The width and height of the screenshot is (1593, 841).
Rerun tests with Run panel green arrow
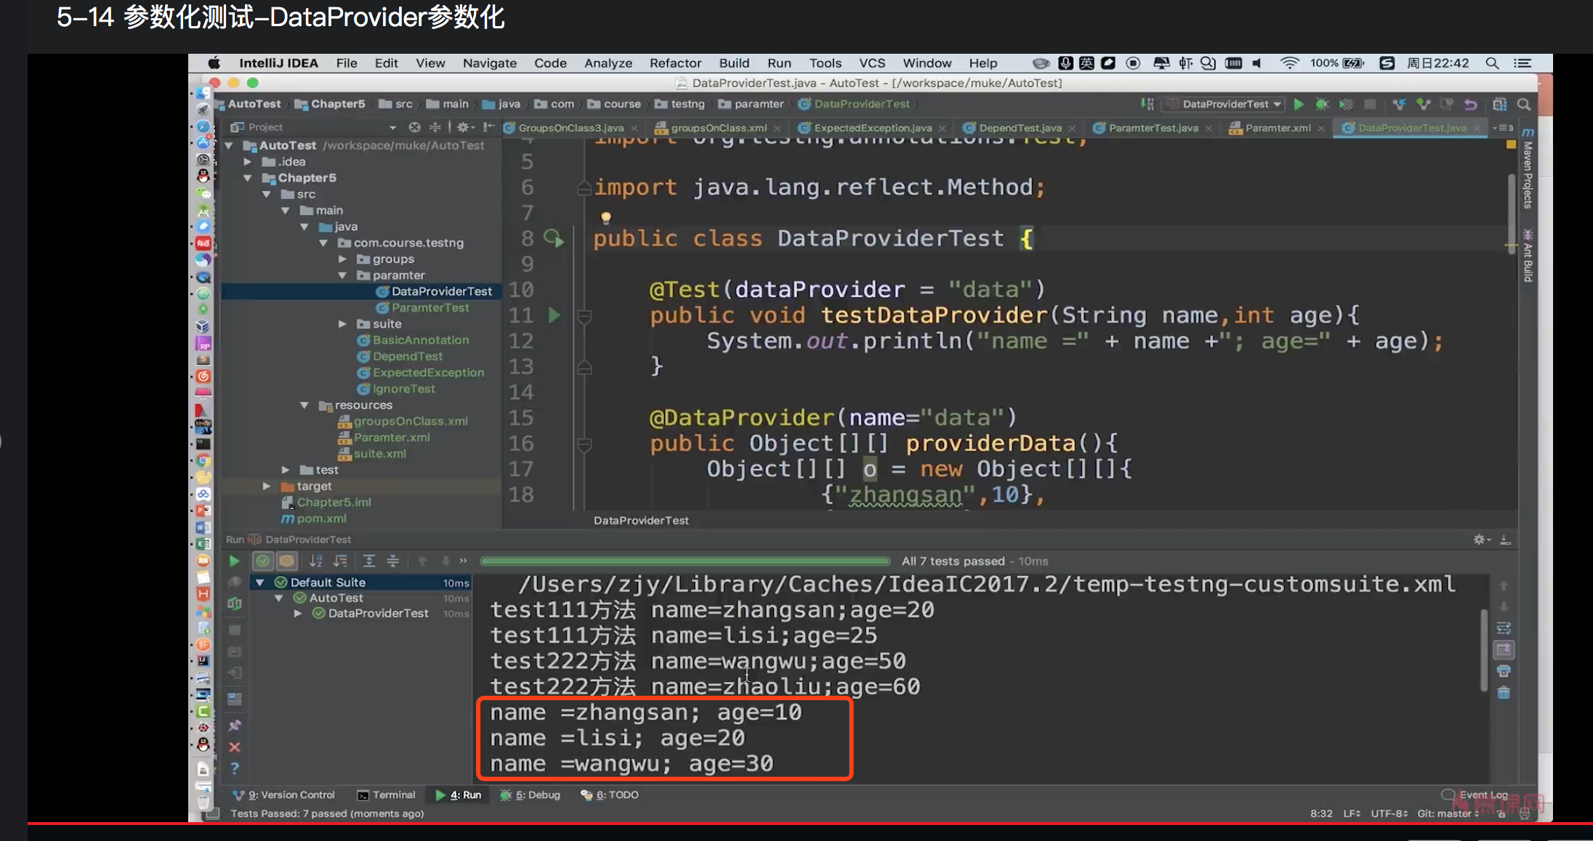click(x=234, y=561)
